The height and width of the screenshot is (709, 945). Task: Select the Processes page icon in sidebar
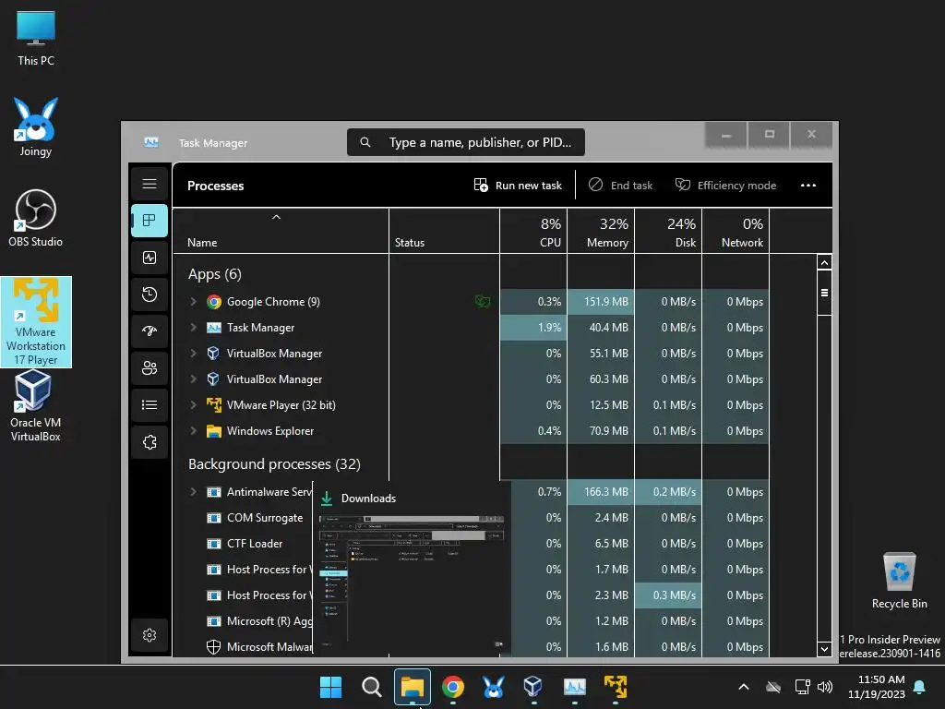pos(150,221)
